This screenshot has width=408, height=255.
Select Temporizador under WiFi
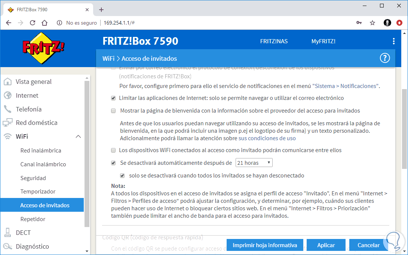click(x=38, y=192)
